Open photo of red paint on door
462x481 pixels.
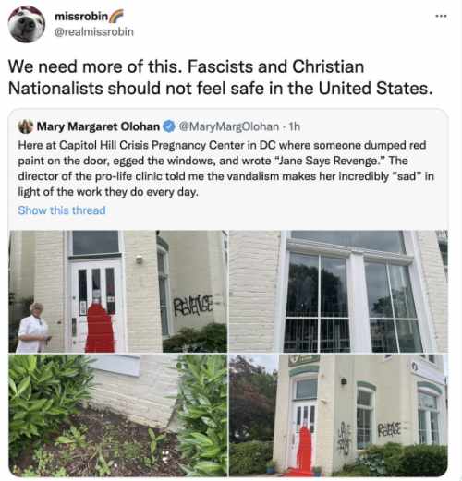coord(118,291)
